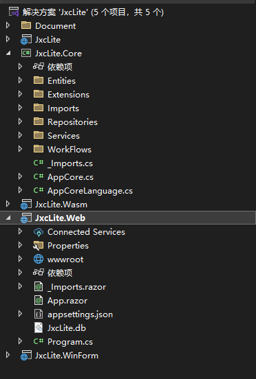Viewport: 256px width, 379px height.
Task: Click the razor file icon of App.razor
Action: [x=39, y=301]
